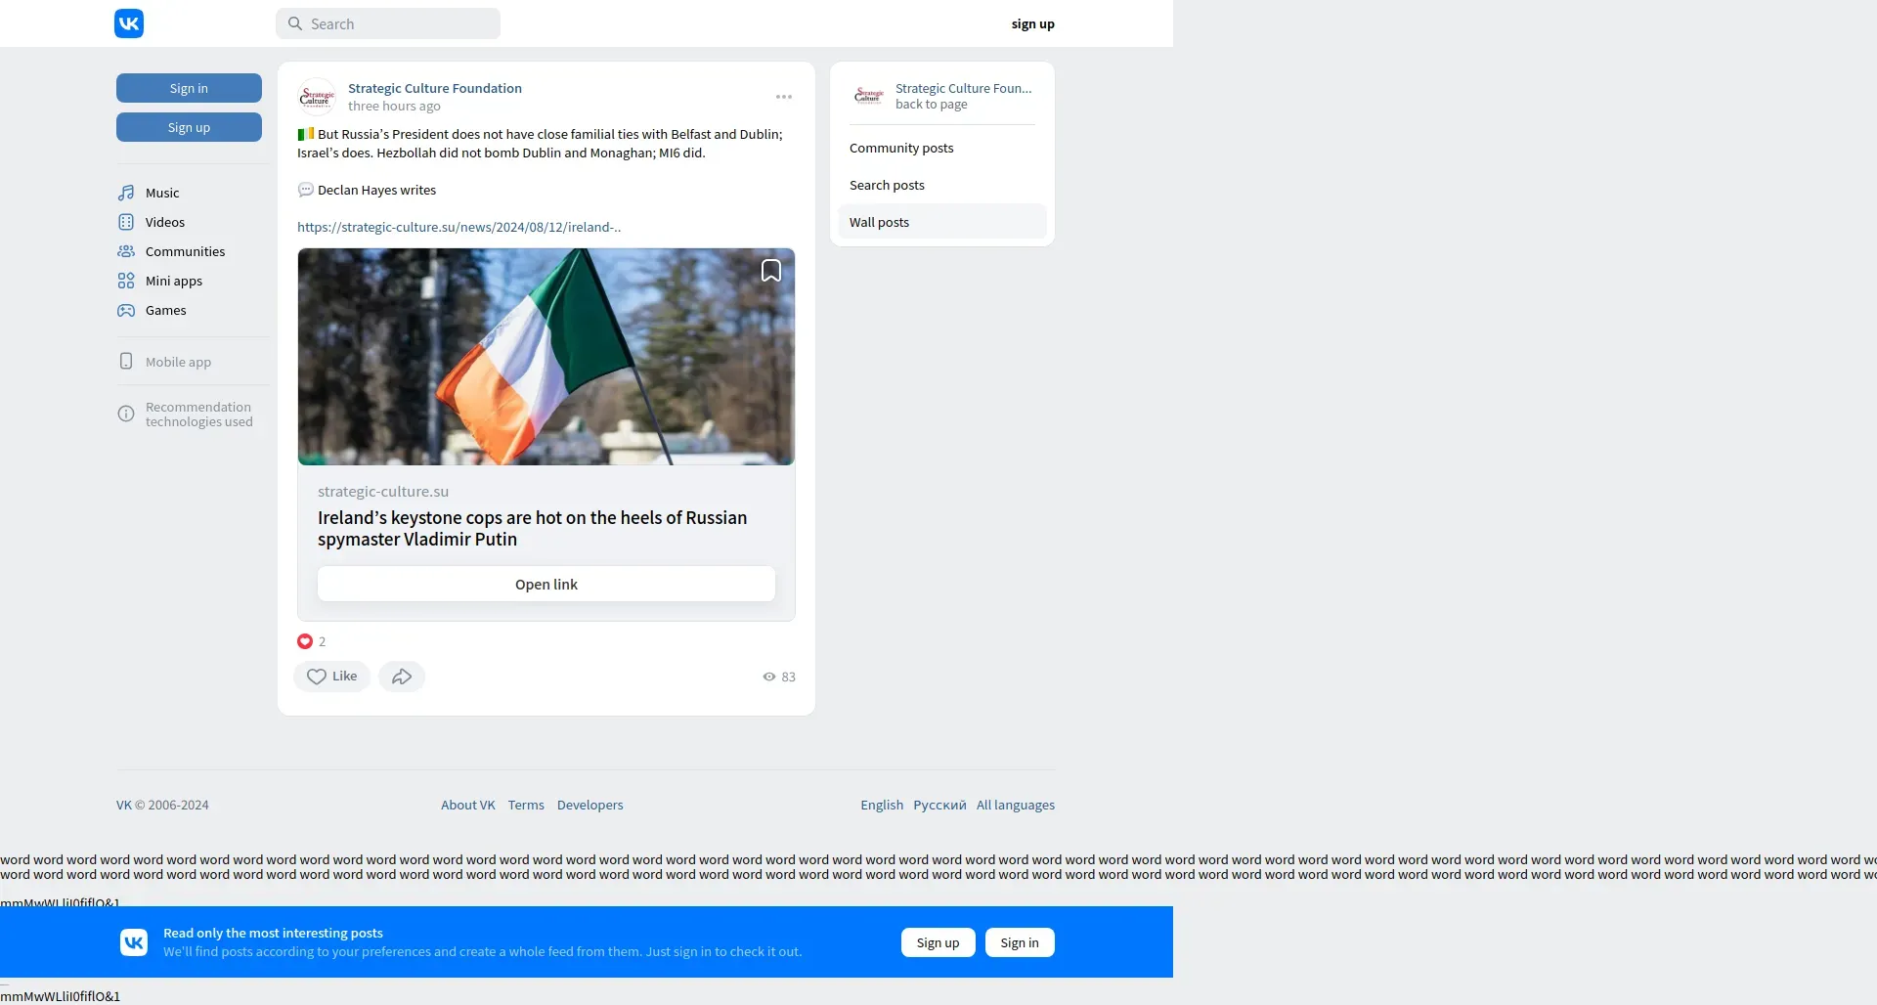Click the three hours ago timestamp

[x=394, y=106]
